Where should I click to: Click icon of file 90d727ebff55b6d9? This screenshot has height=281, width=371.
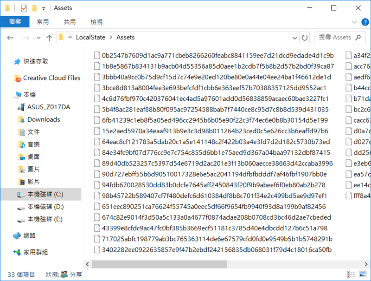pyautogui.click(x=97, y=174)
